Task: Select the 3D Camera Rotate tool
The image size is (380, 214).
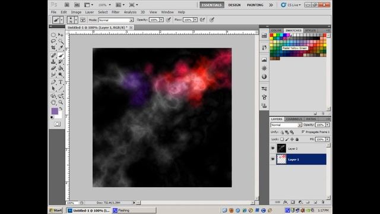Action: pos(61,96)
